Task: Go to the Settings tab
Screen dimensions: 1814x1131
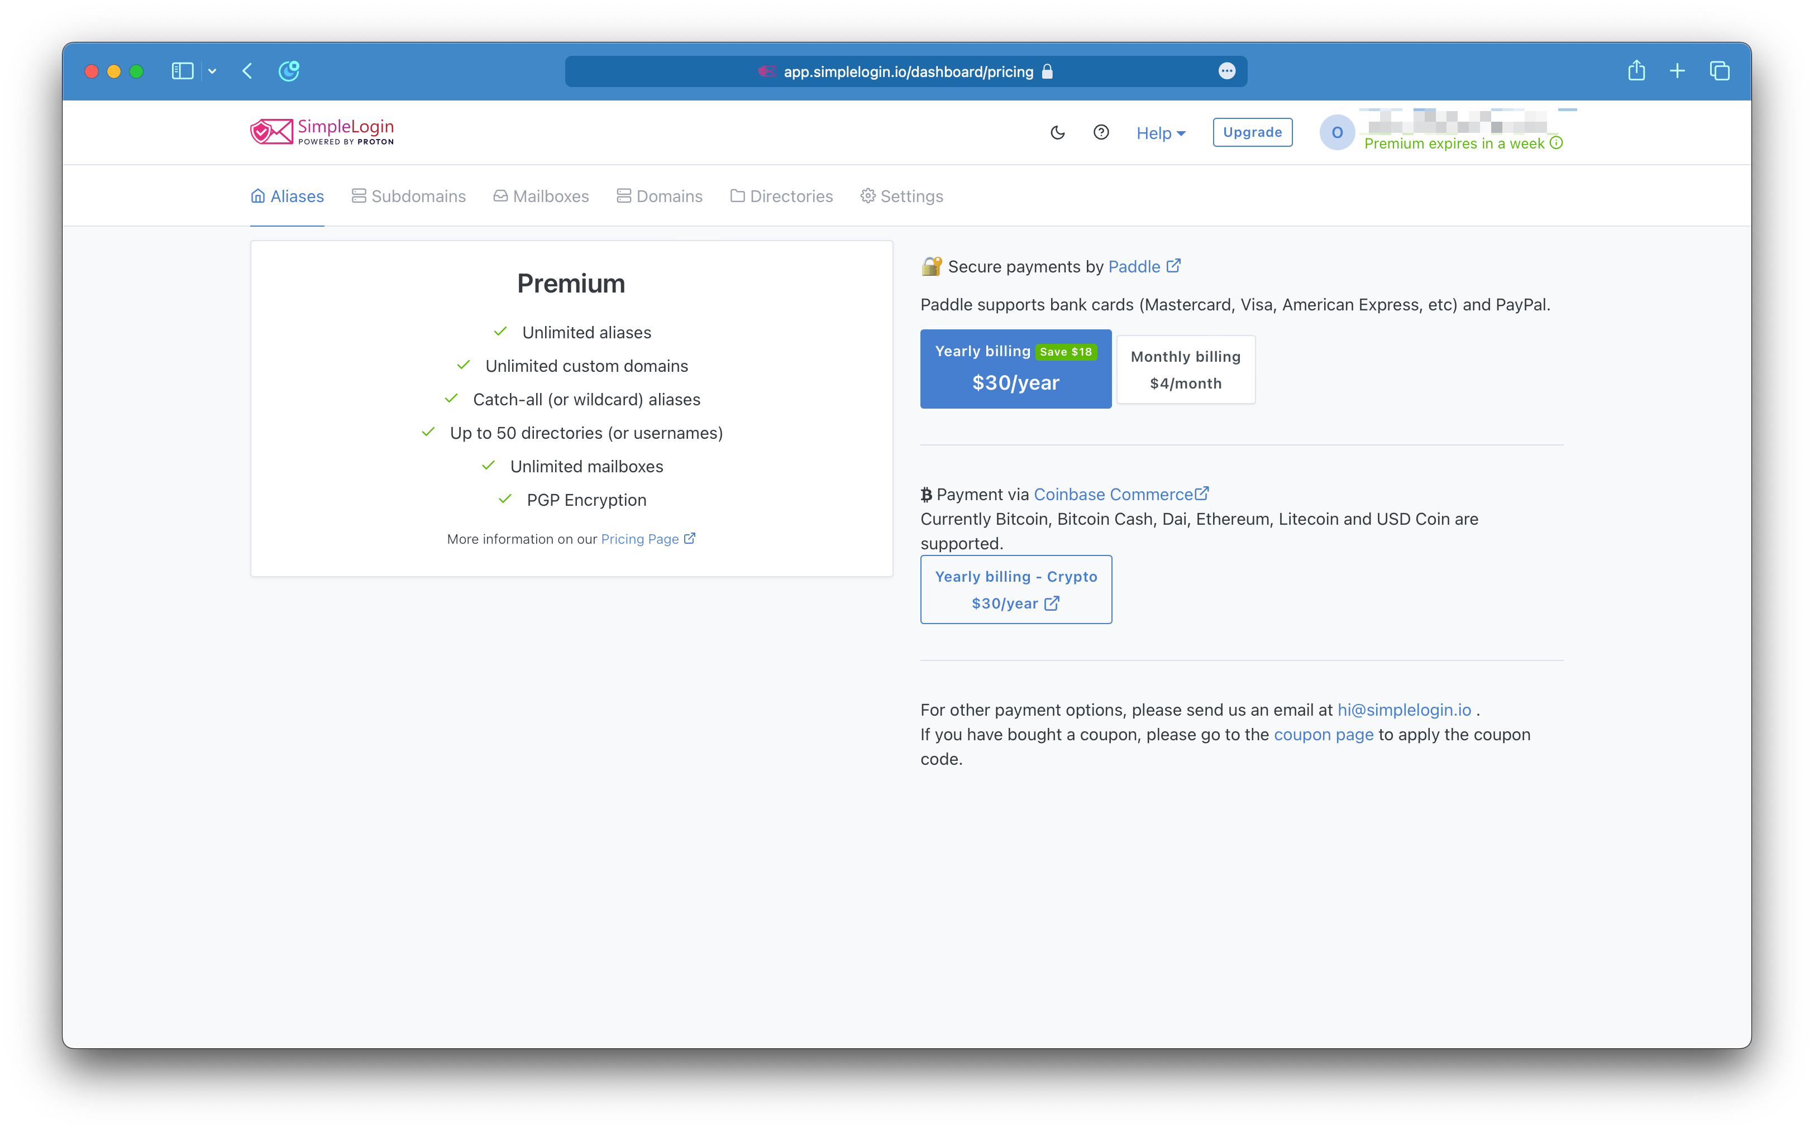Action: point(902,196)
